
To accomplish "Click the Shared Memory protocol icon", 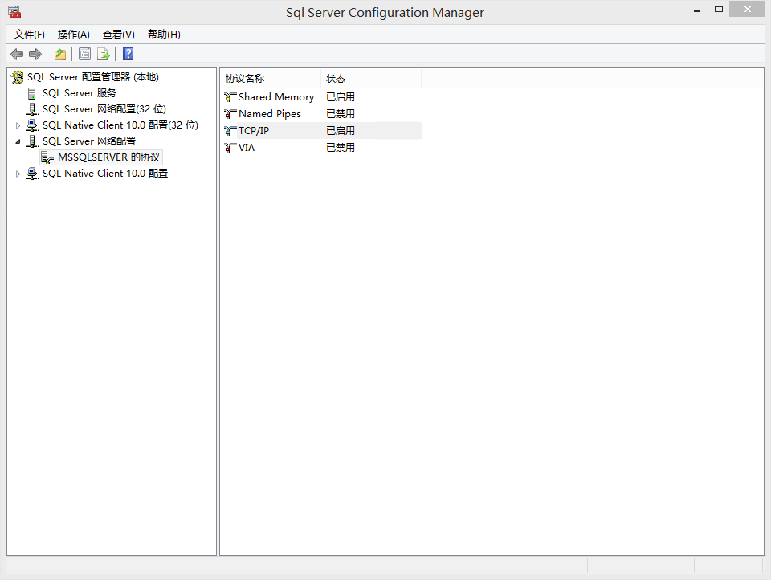I will [x=230, y=97].
